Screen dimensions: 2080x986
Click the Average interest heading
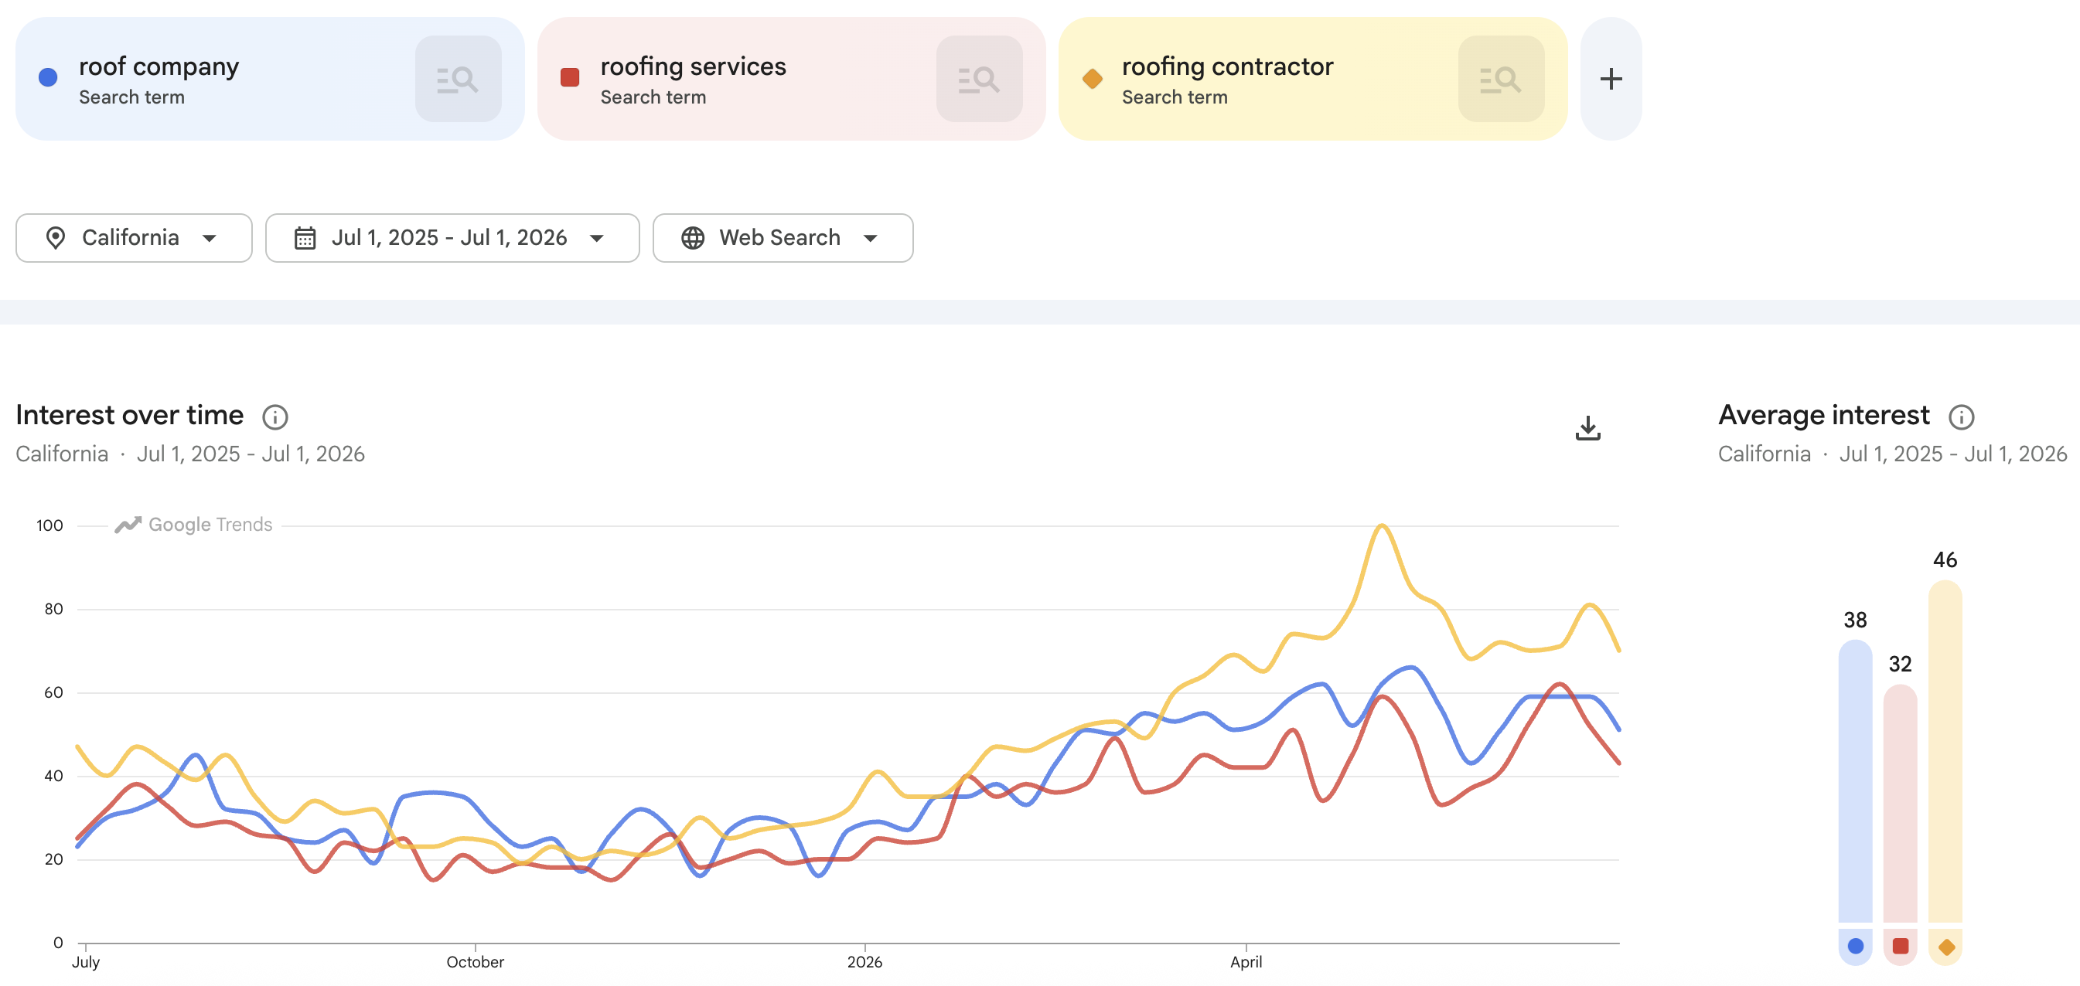click(1824, 415)
